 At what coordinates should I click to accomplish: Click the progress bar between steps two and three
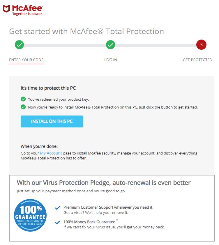[x=156, y=45]
